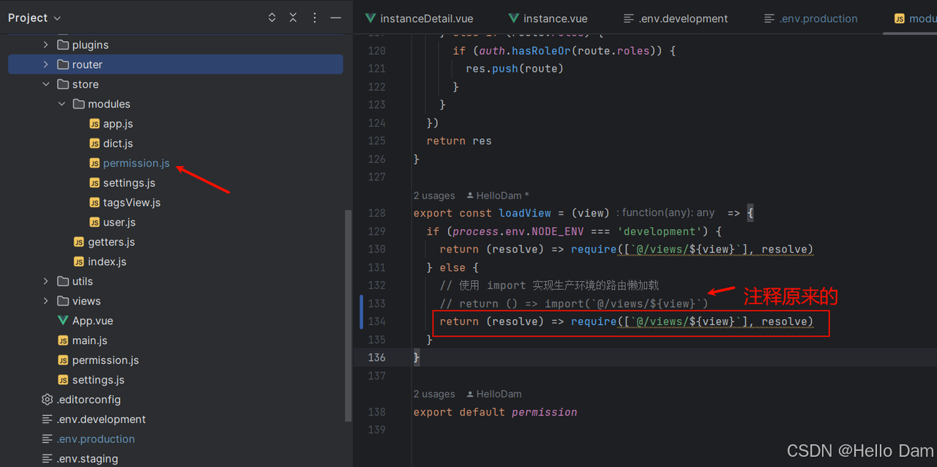The image size is (937, 467).
Task: Open getters.js file
Action: pos(111,242)
